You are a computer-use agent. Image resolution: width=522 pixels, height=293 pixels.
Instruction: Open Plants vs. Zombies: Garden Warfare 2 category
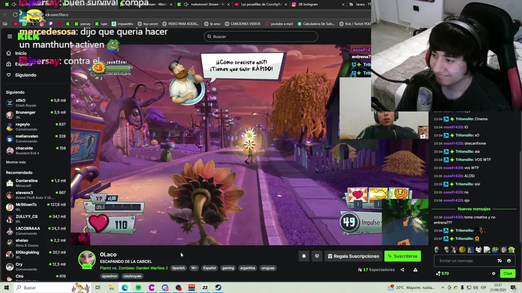tap(134, 268)
